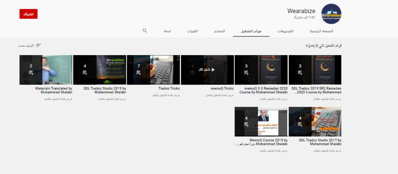Viewport: 398px width, 174px height.
Task: Open the Trados Tricks playlist title
Action: point(169,89)
